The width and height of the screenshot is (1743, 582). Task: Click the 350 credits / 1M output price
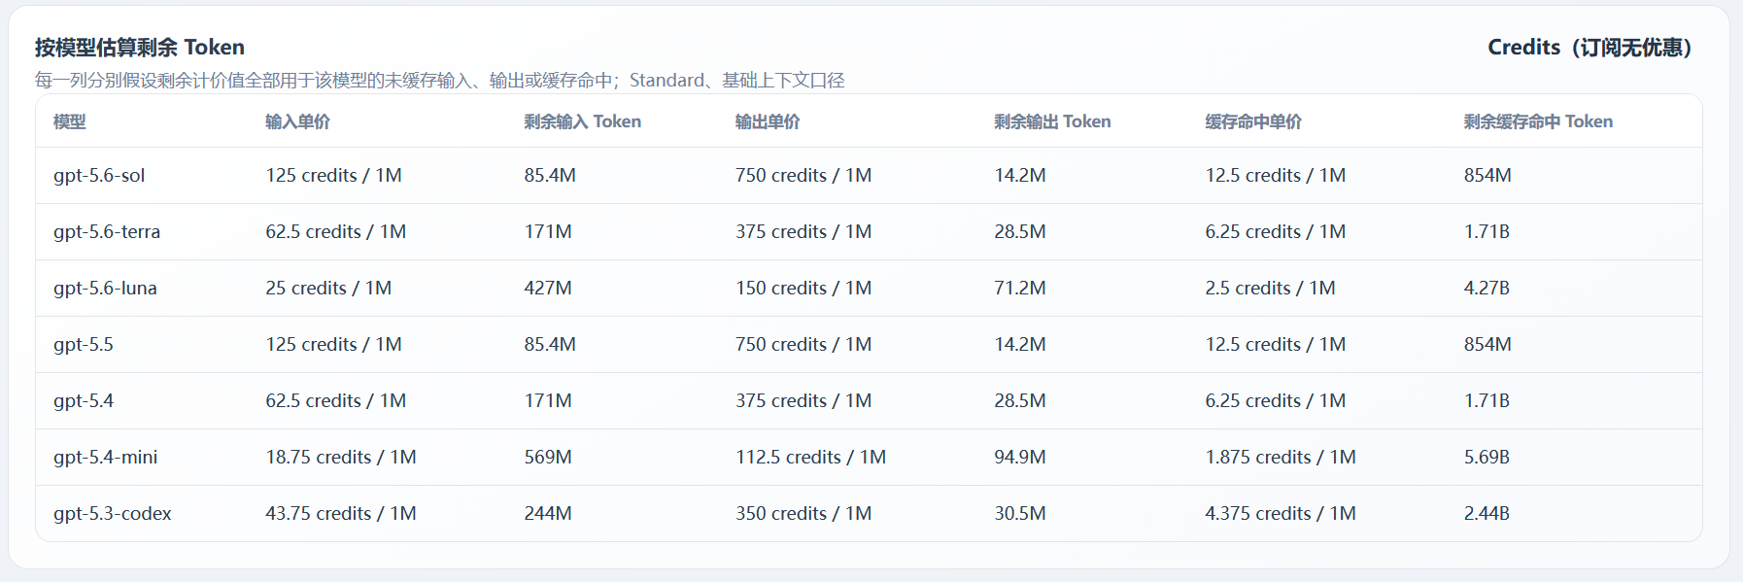point(803,514)
